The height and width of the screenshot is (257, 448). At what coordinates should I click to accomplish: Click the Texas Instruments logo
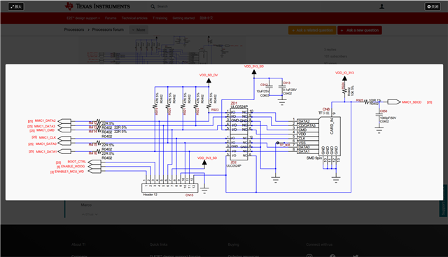(x=97, y=6)
